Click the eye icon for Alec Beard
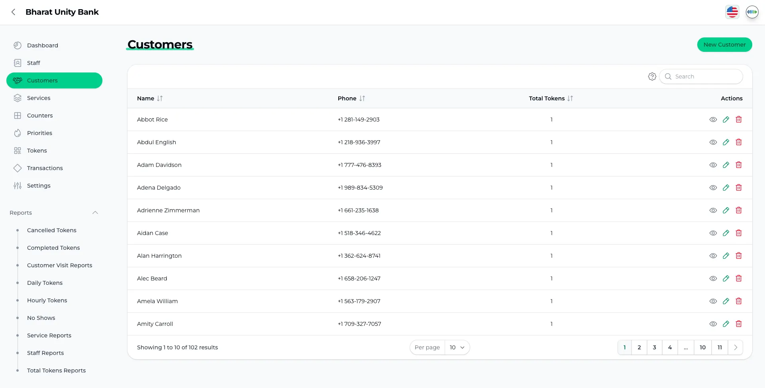Image resolution: width=765 pixels, height=388 pixels. 713,278
